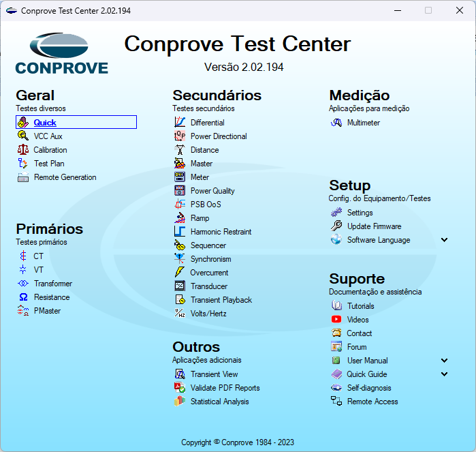
Task: Select the Calibration label
Action: coord(50,150)
